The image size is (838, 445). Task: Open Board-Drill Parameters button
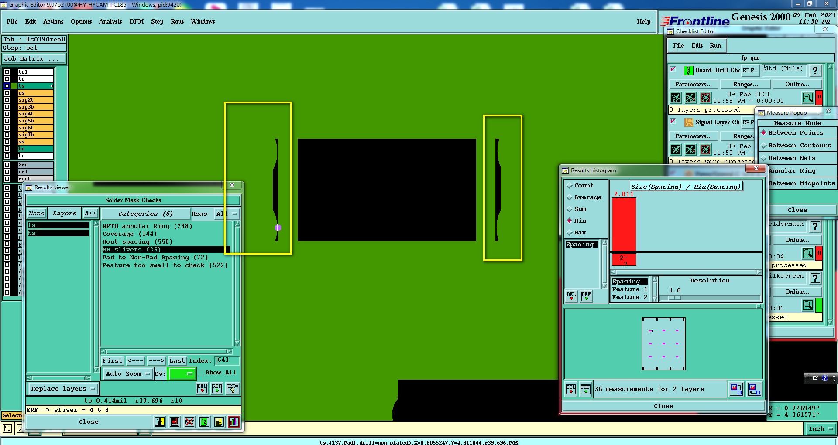(x=693, y=85)
